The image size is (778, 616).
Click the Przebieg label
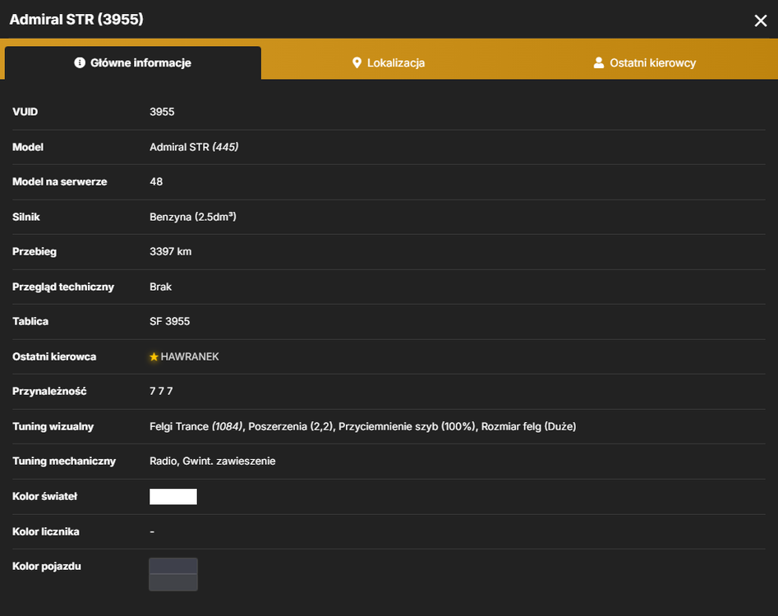point(35,251)
